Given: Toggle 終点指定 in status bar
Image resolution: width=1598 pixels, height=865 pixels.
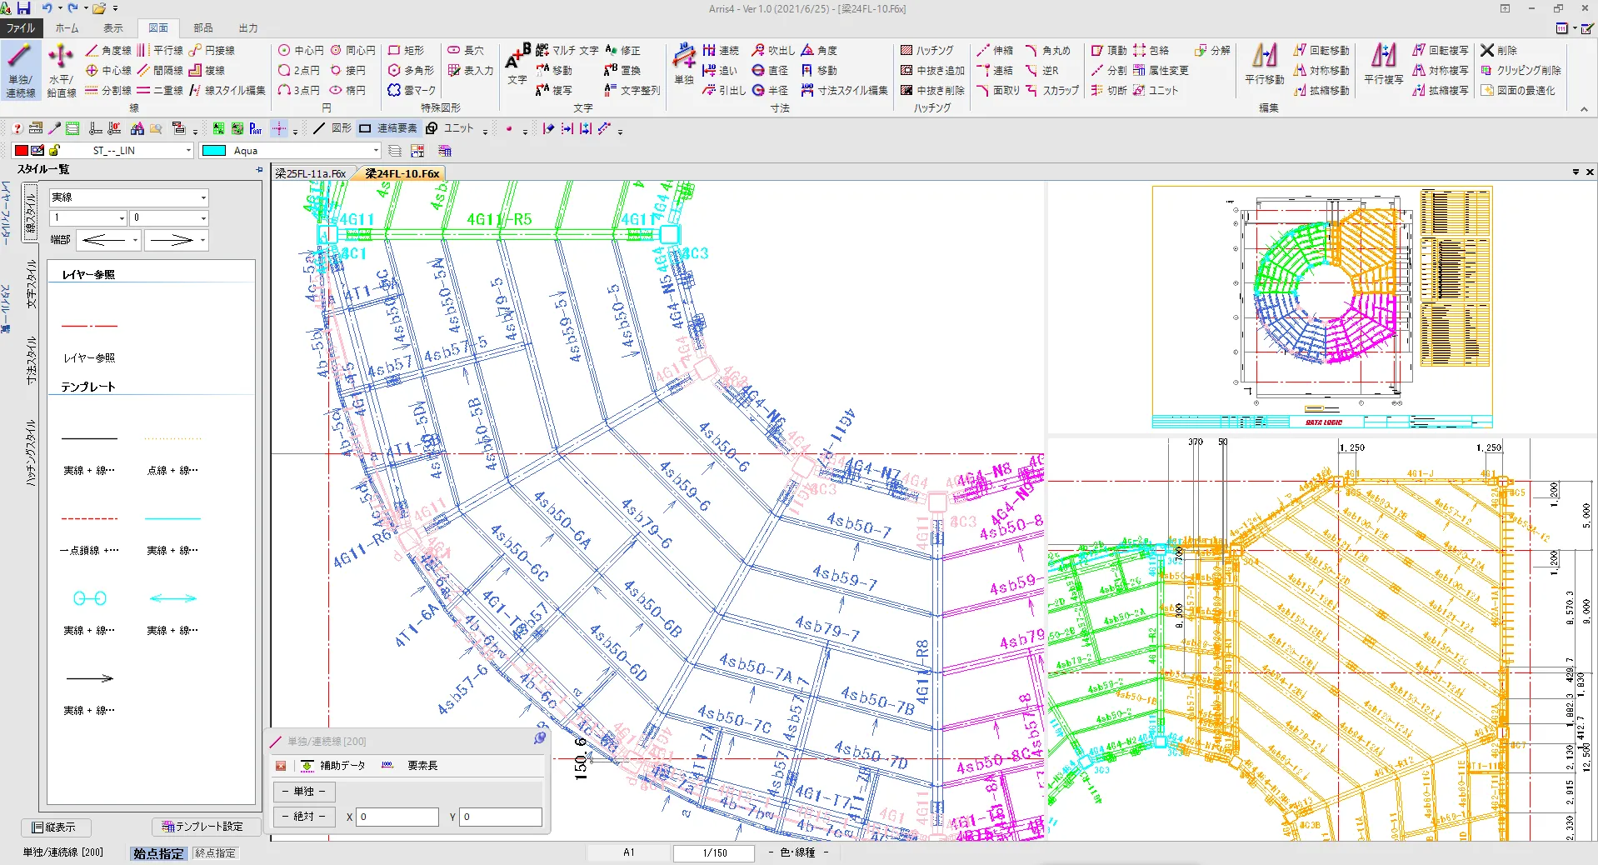Looking at the screenshot, I should pyautogui.click(x=215, y=853).
